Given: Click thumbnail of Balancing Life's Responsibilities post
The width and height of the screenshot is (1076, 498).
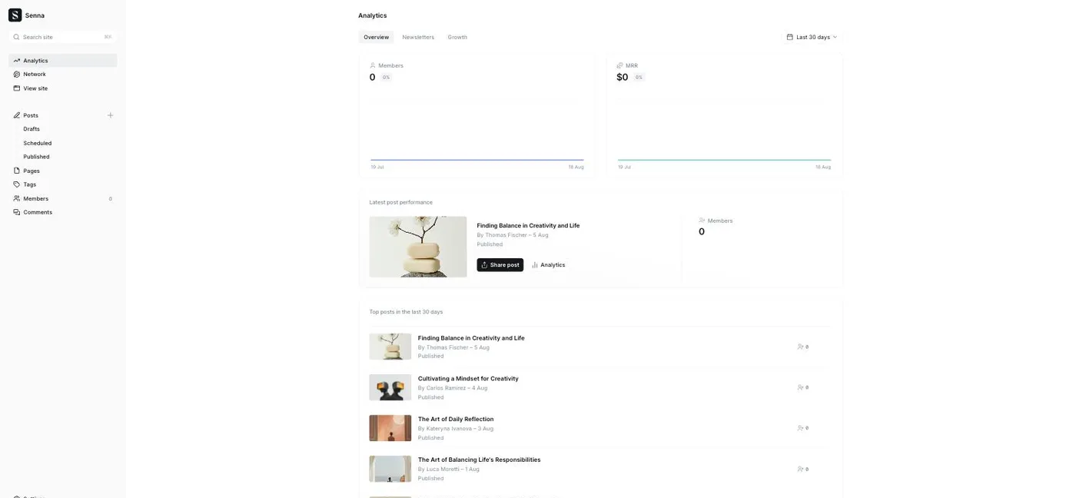Looking at the screenshot, I should coord(390,469).
